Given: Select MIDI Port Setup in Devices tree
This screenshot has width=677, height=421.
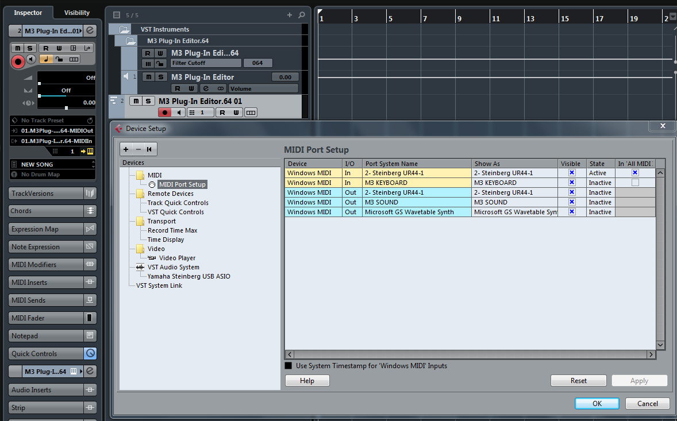Looking at the screenshot, I should click(x=182, y=184).
